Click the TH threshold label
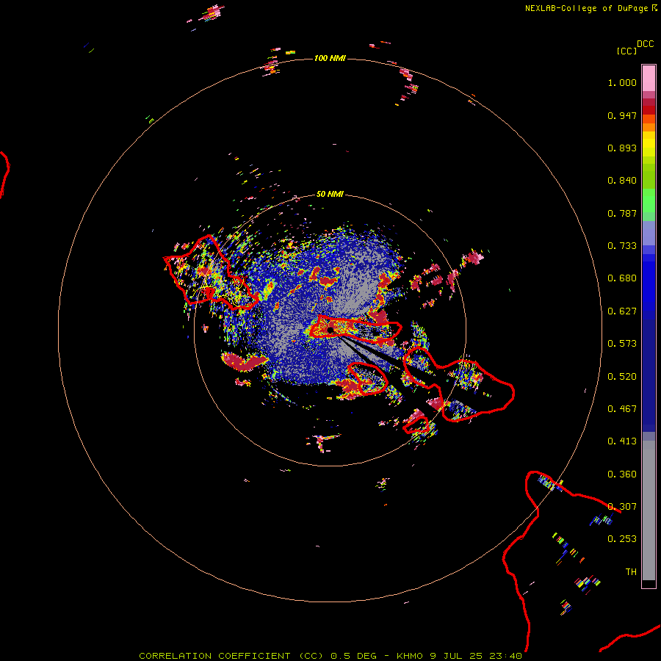The width and height of the screenshot is (661, 661). 631,572
